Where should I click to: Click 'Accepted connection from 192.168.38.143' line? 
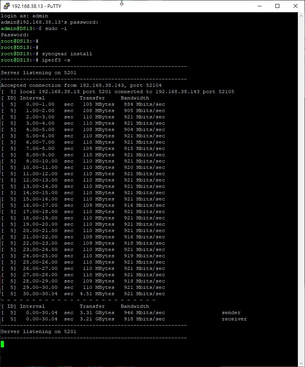(81, 85)
